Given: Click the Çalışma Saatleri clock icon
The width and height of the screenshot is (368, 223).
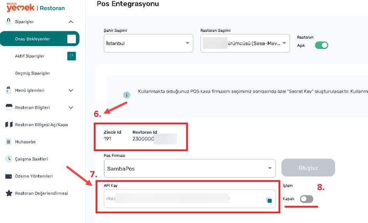Looking at the screenshot, I should pyautogui.click(x=8, y=159).
